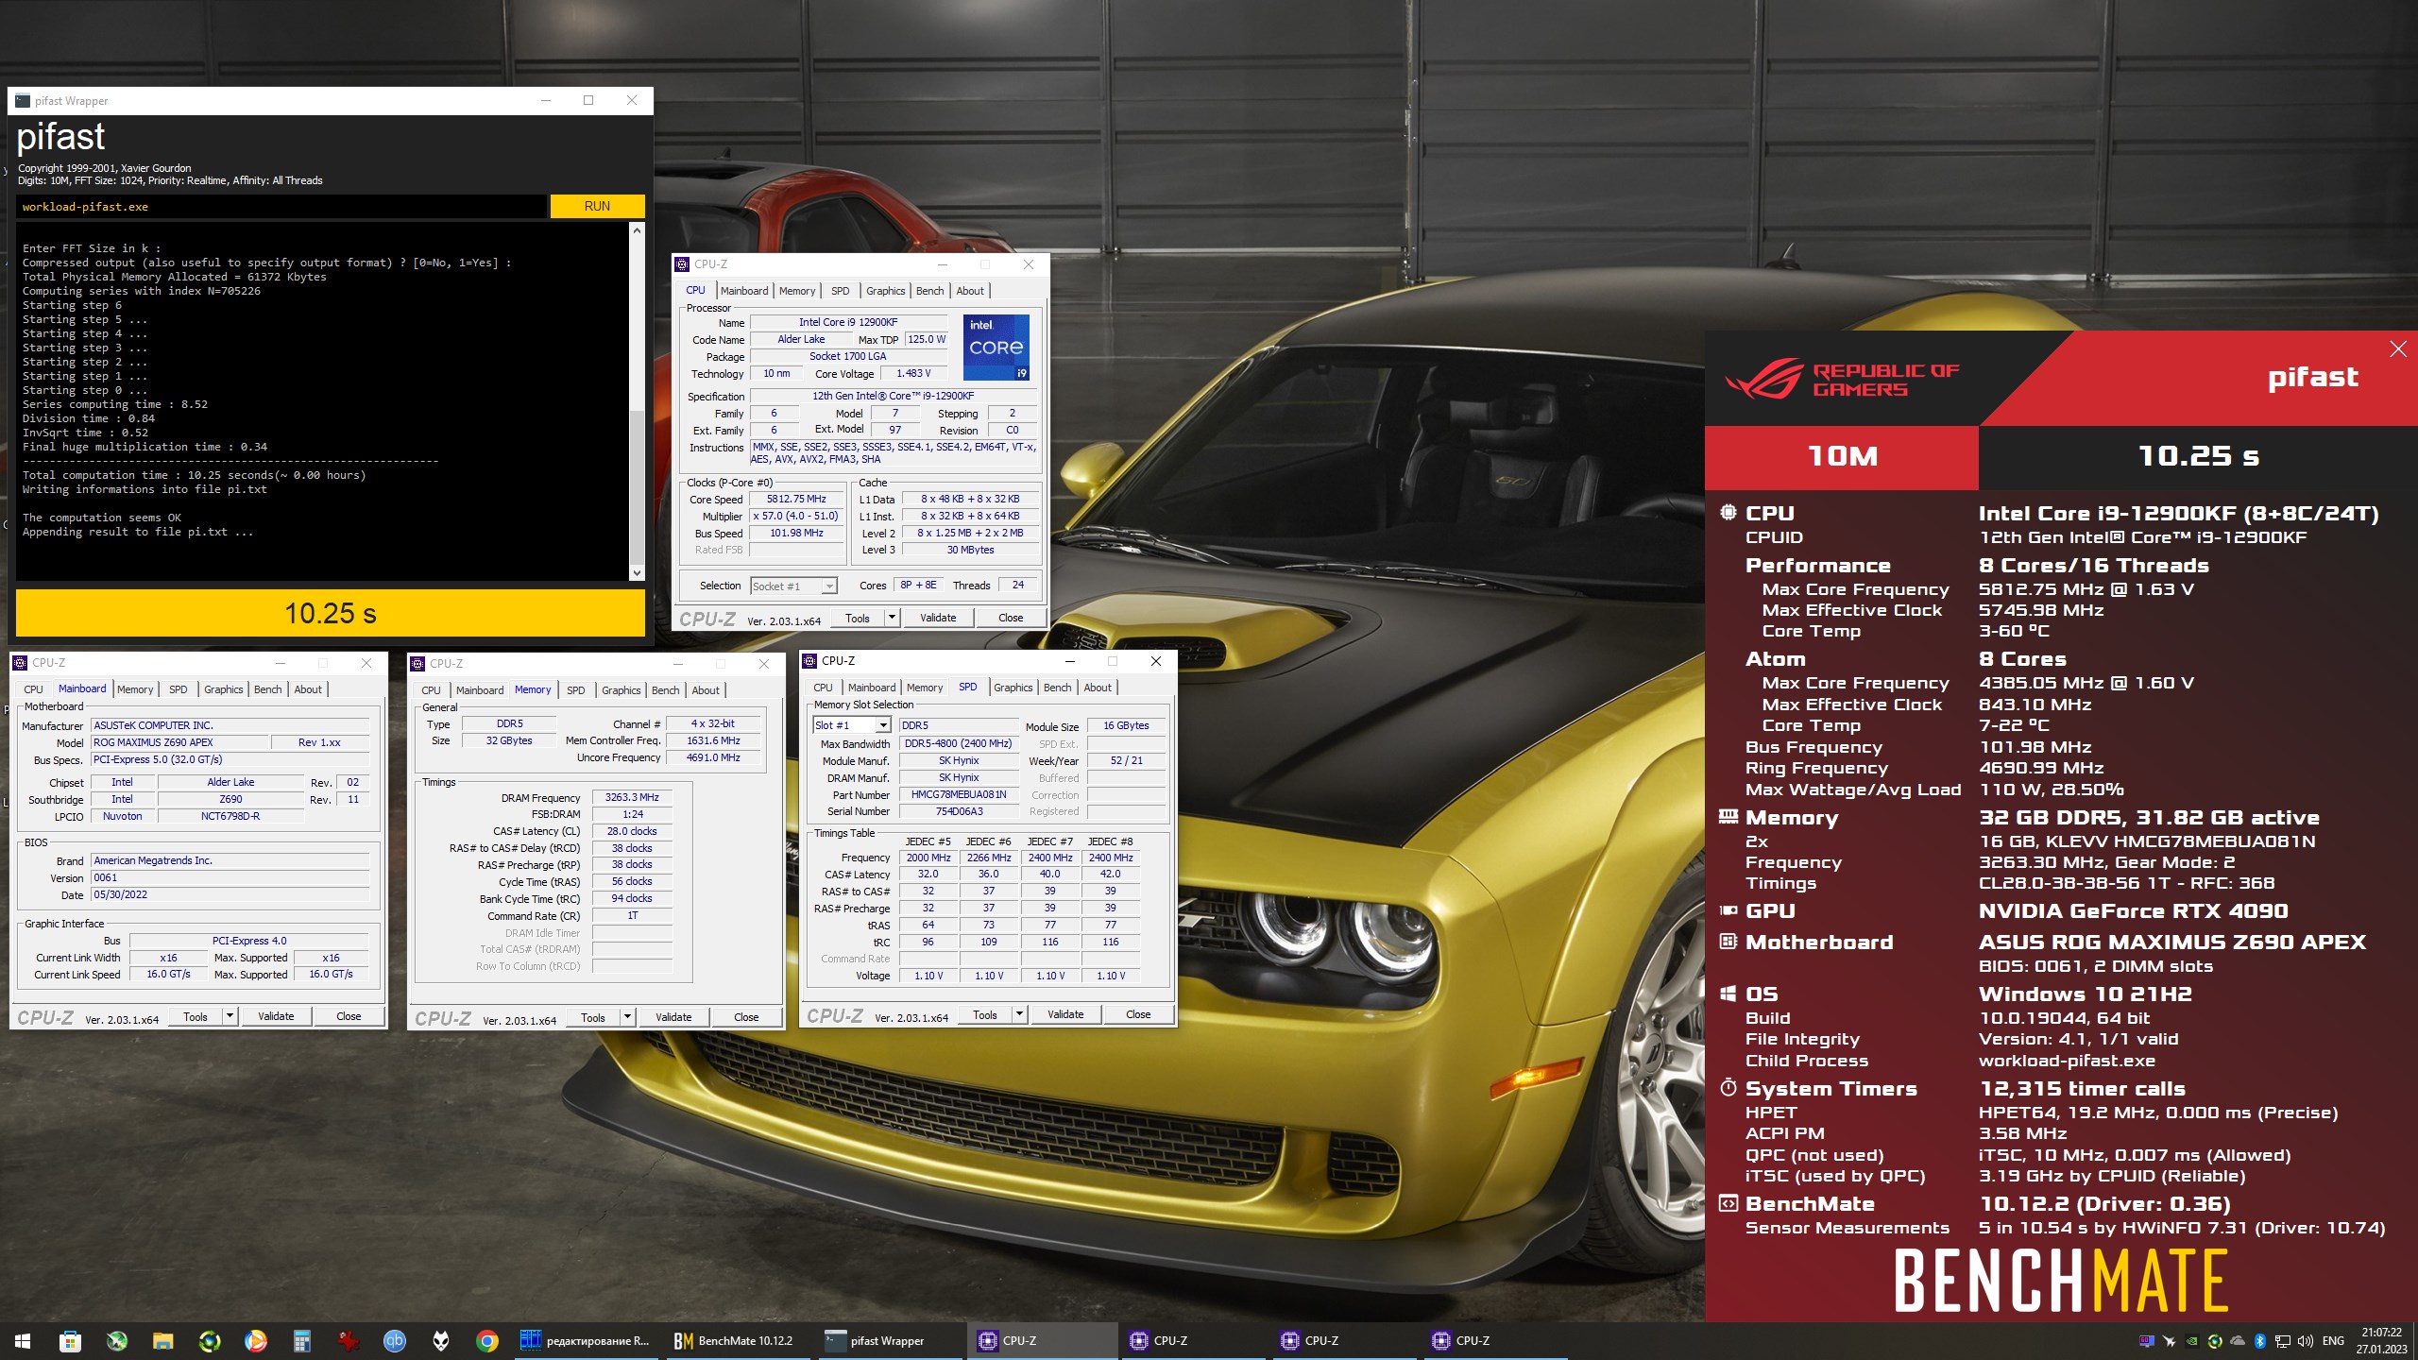Click the ROG Republic of Gamers logo
2418x1360 pixels.
[x=1842, y=379]
